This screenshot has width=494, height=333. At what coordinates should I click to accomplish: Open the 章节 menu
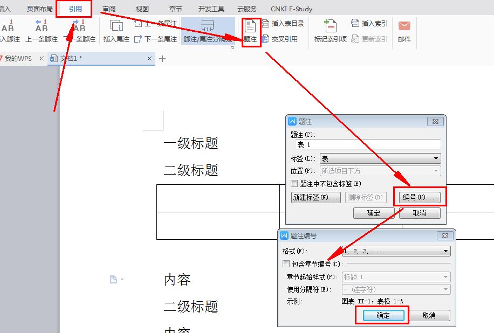click(x=175, y=8)
